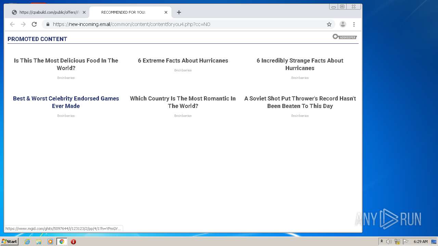Close the cpabuild.com tab
The width and height of the screenshot is (438, 246).
pyautogui.click(x=84, y=12)
